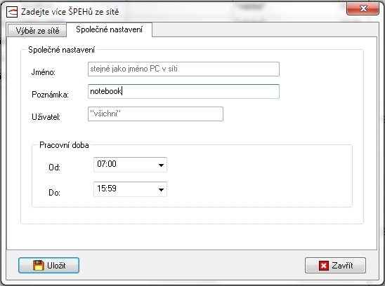The image size is (385, 286).
Task: Click the floppy disk icon on Uložit
Action: (39, 266)
